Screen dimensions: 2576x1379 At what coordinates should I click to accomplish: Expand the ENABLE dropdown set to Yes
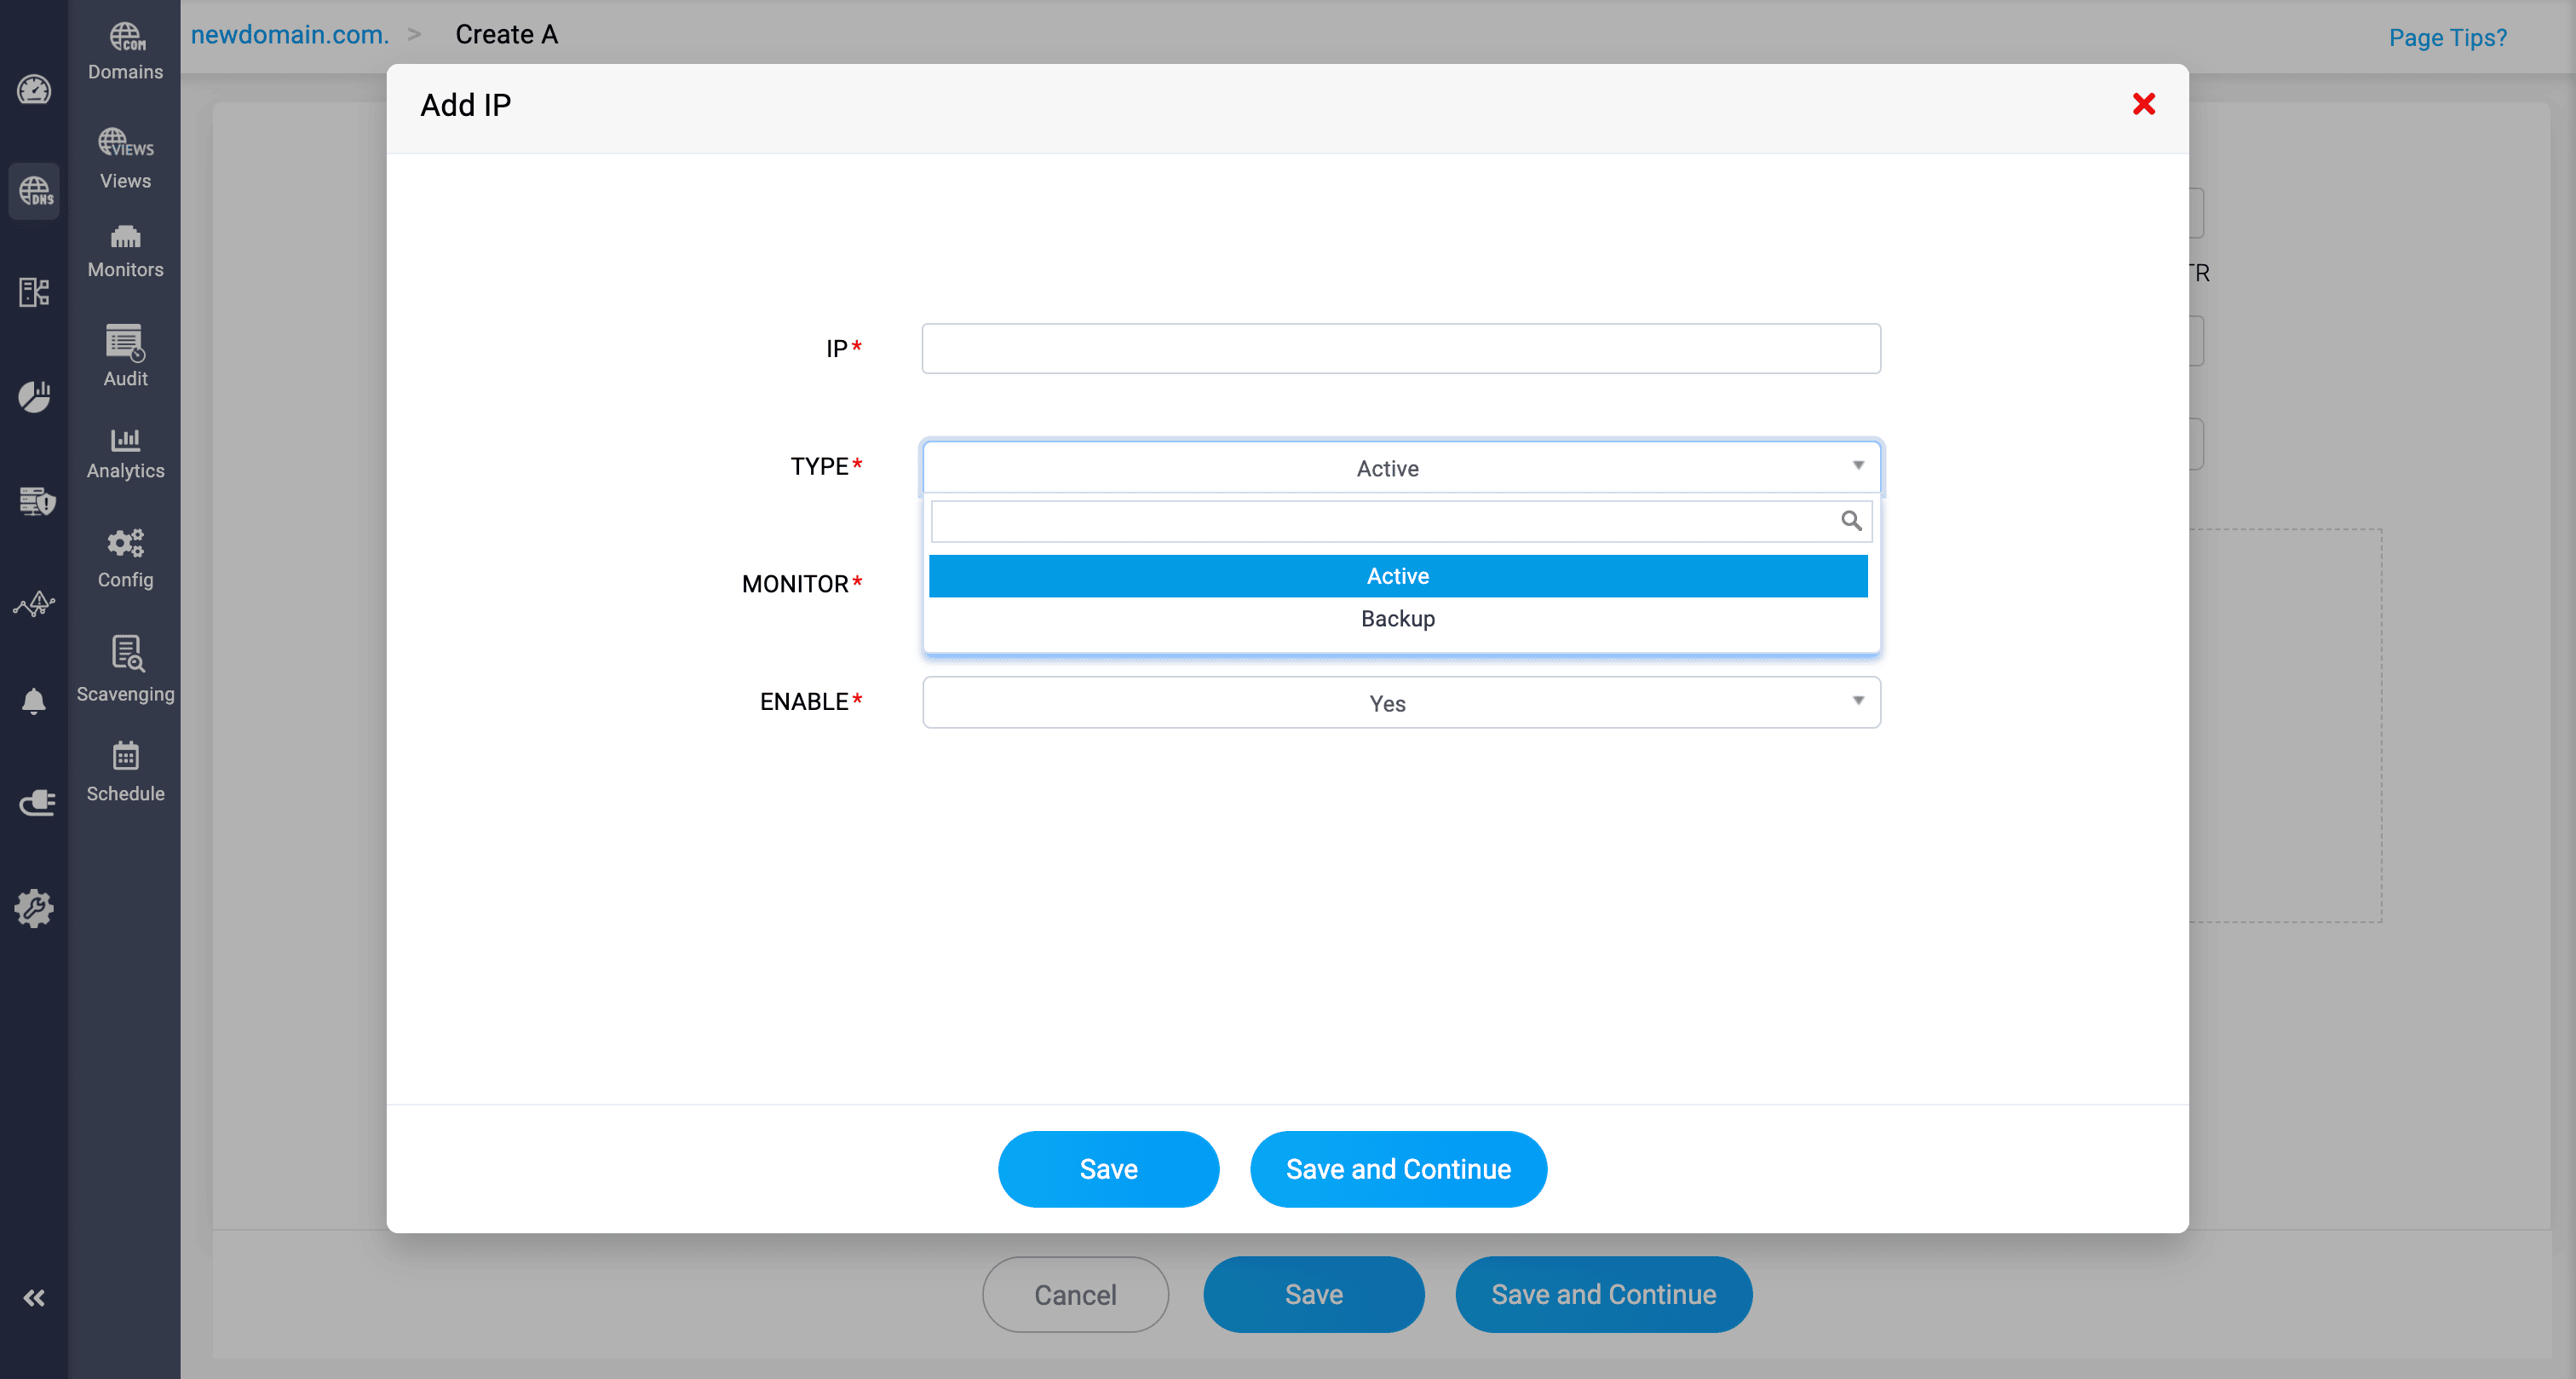pos(1400,702)
